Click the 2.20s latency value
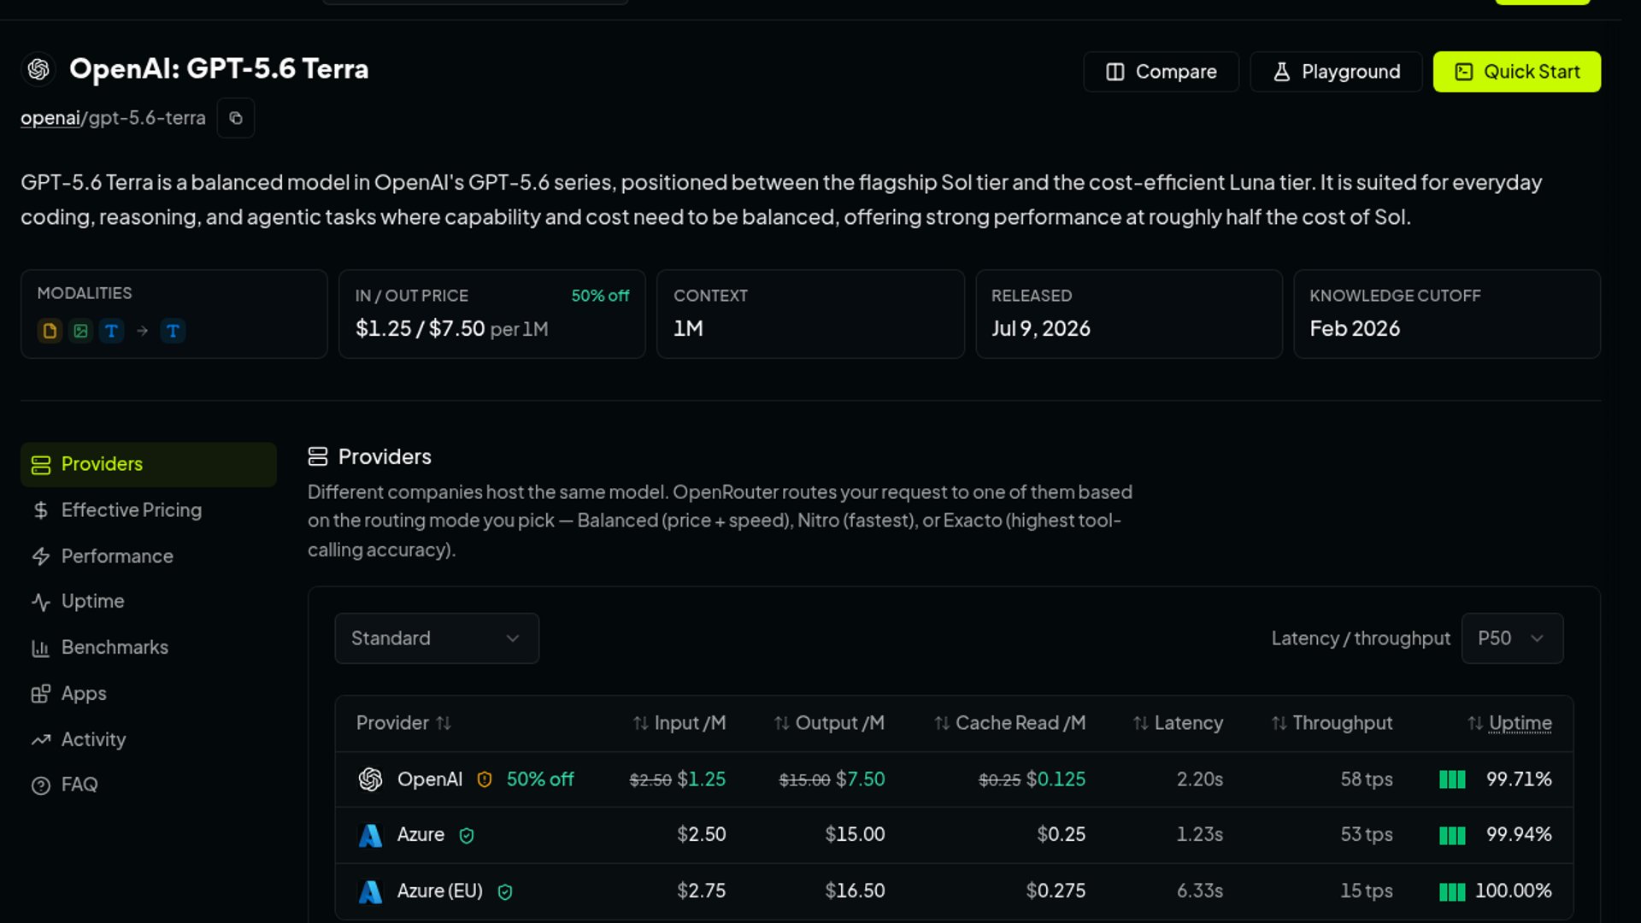1641x923 pixels. pos(1200,779)
